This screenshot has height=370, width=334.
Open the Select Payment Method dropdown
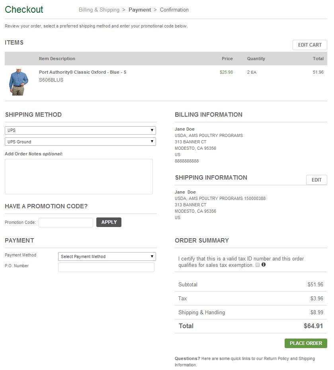click(107, 256)
